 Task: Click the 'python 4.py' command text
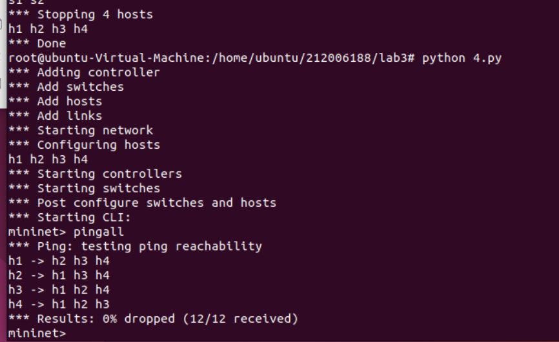pyautogui.click(x=462, y=58)
